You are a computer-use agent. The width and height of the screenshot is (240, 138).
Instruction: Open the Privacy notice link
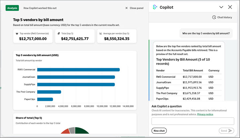[x=205, y=114]
